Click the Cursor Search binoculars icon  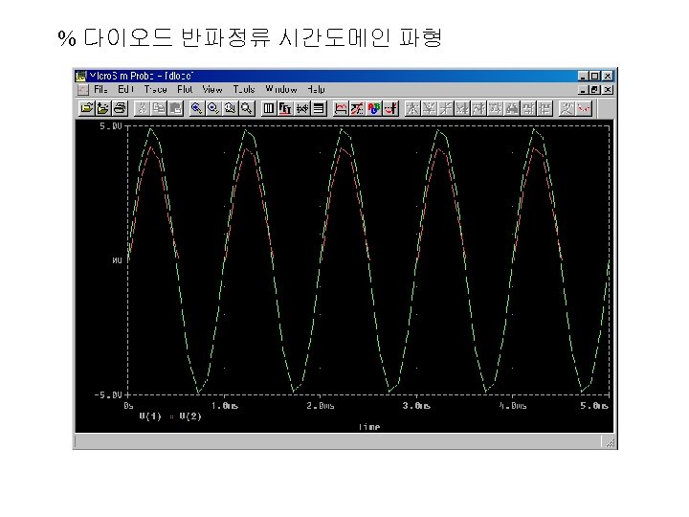(512, 108)
